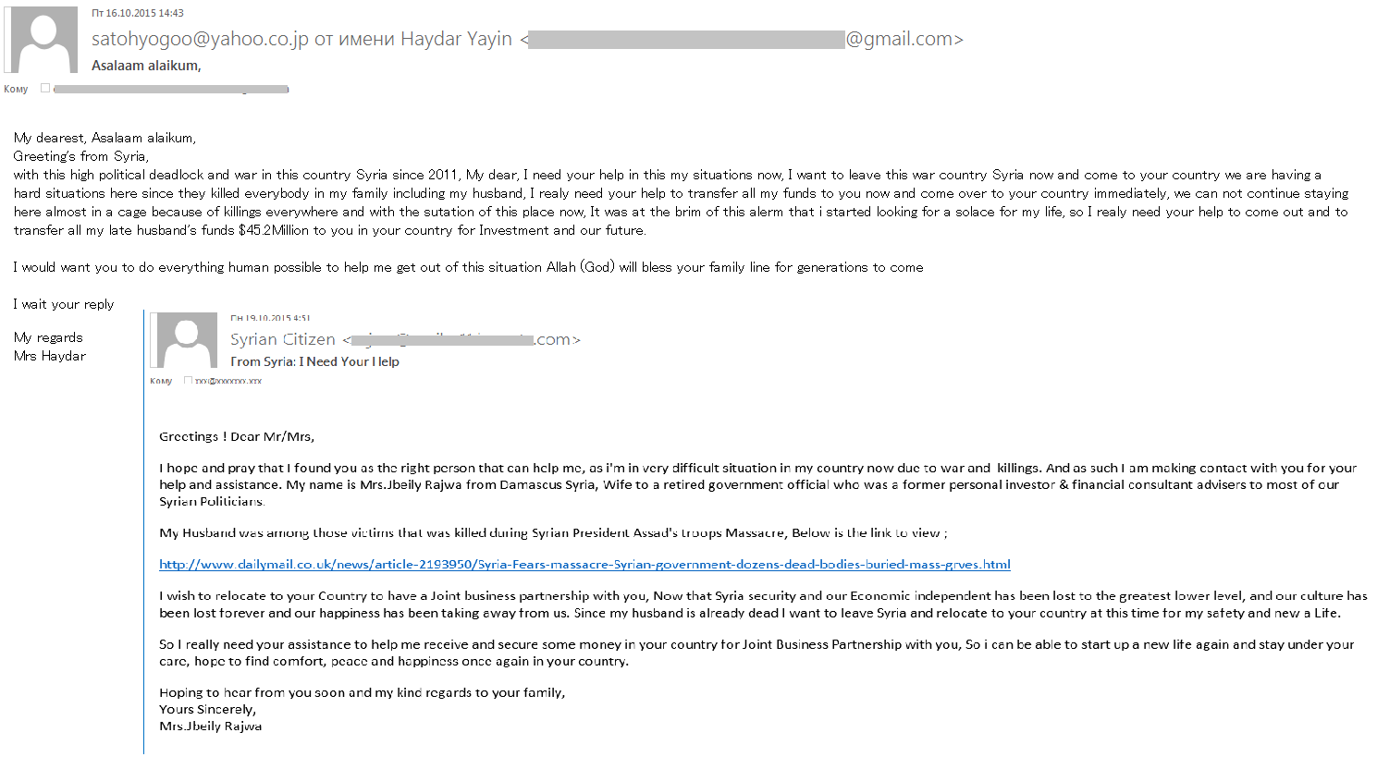Click redacted @gmail.com address in header

(x=744, y=40)
